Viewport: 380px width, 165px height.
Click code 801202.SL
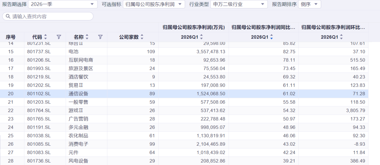39,85
